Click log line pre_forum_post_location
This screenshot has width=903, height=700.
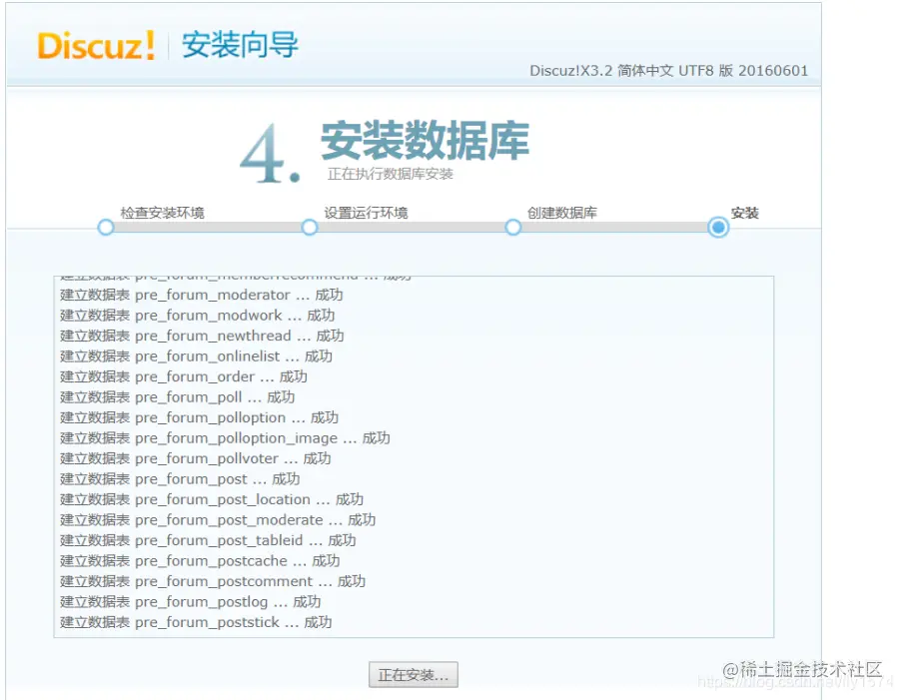pyautogui.click(x=212, y=499)
